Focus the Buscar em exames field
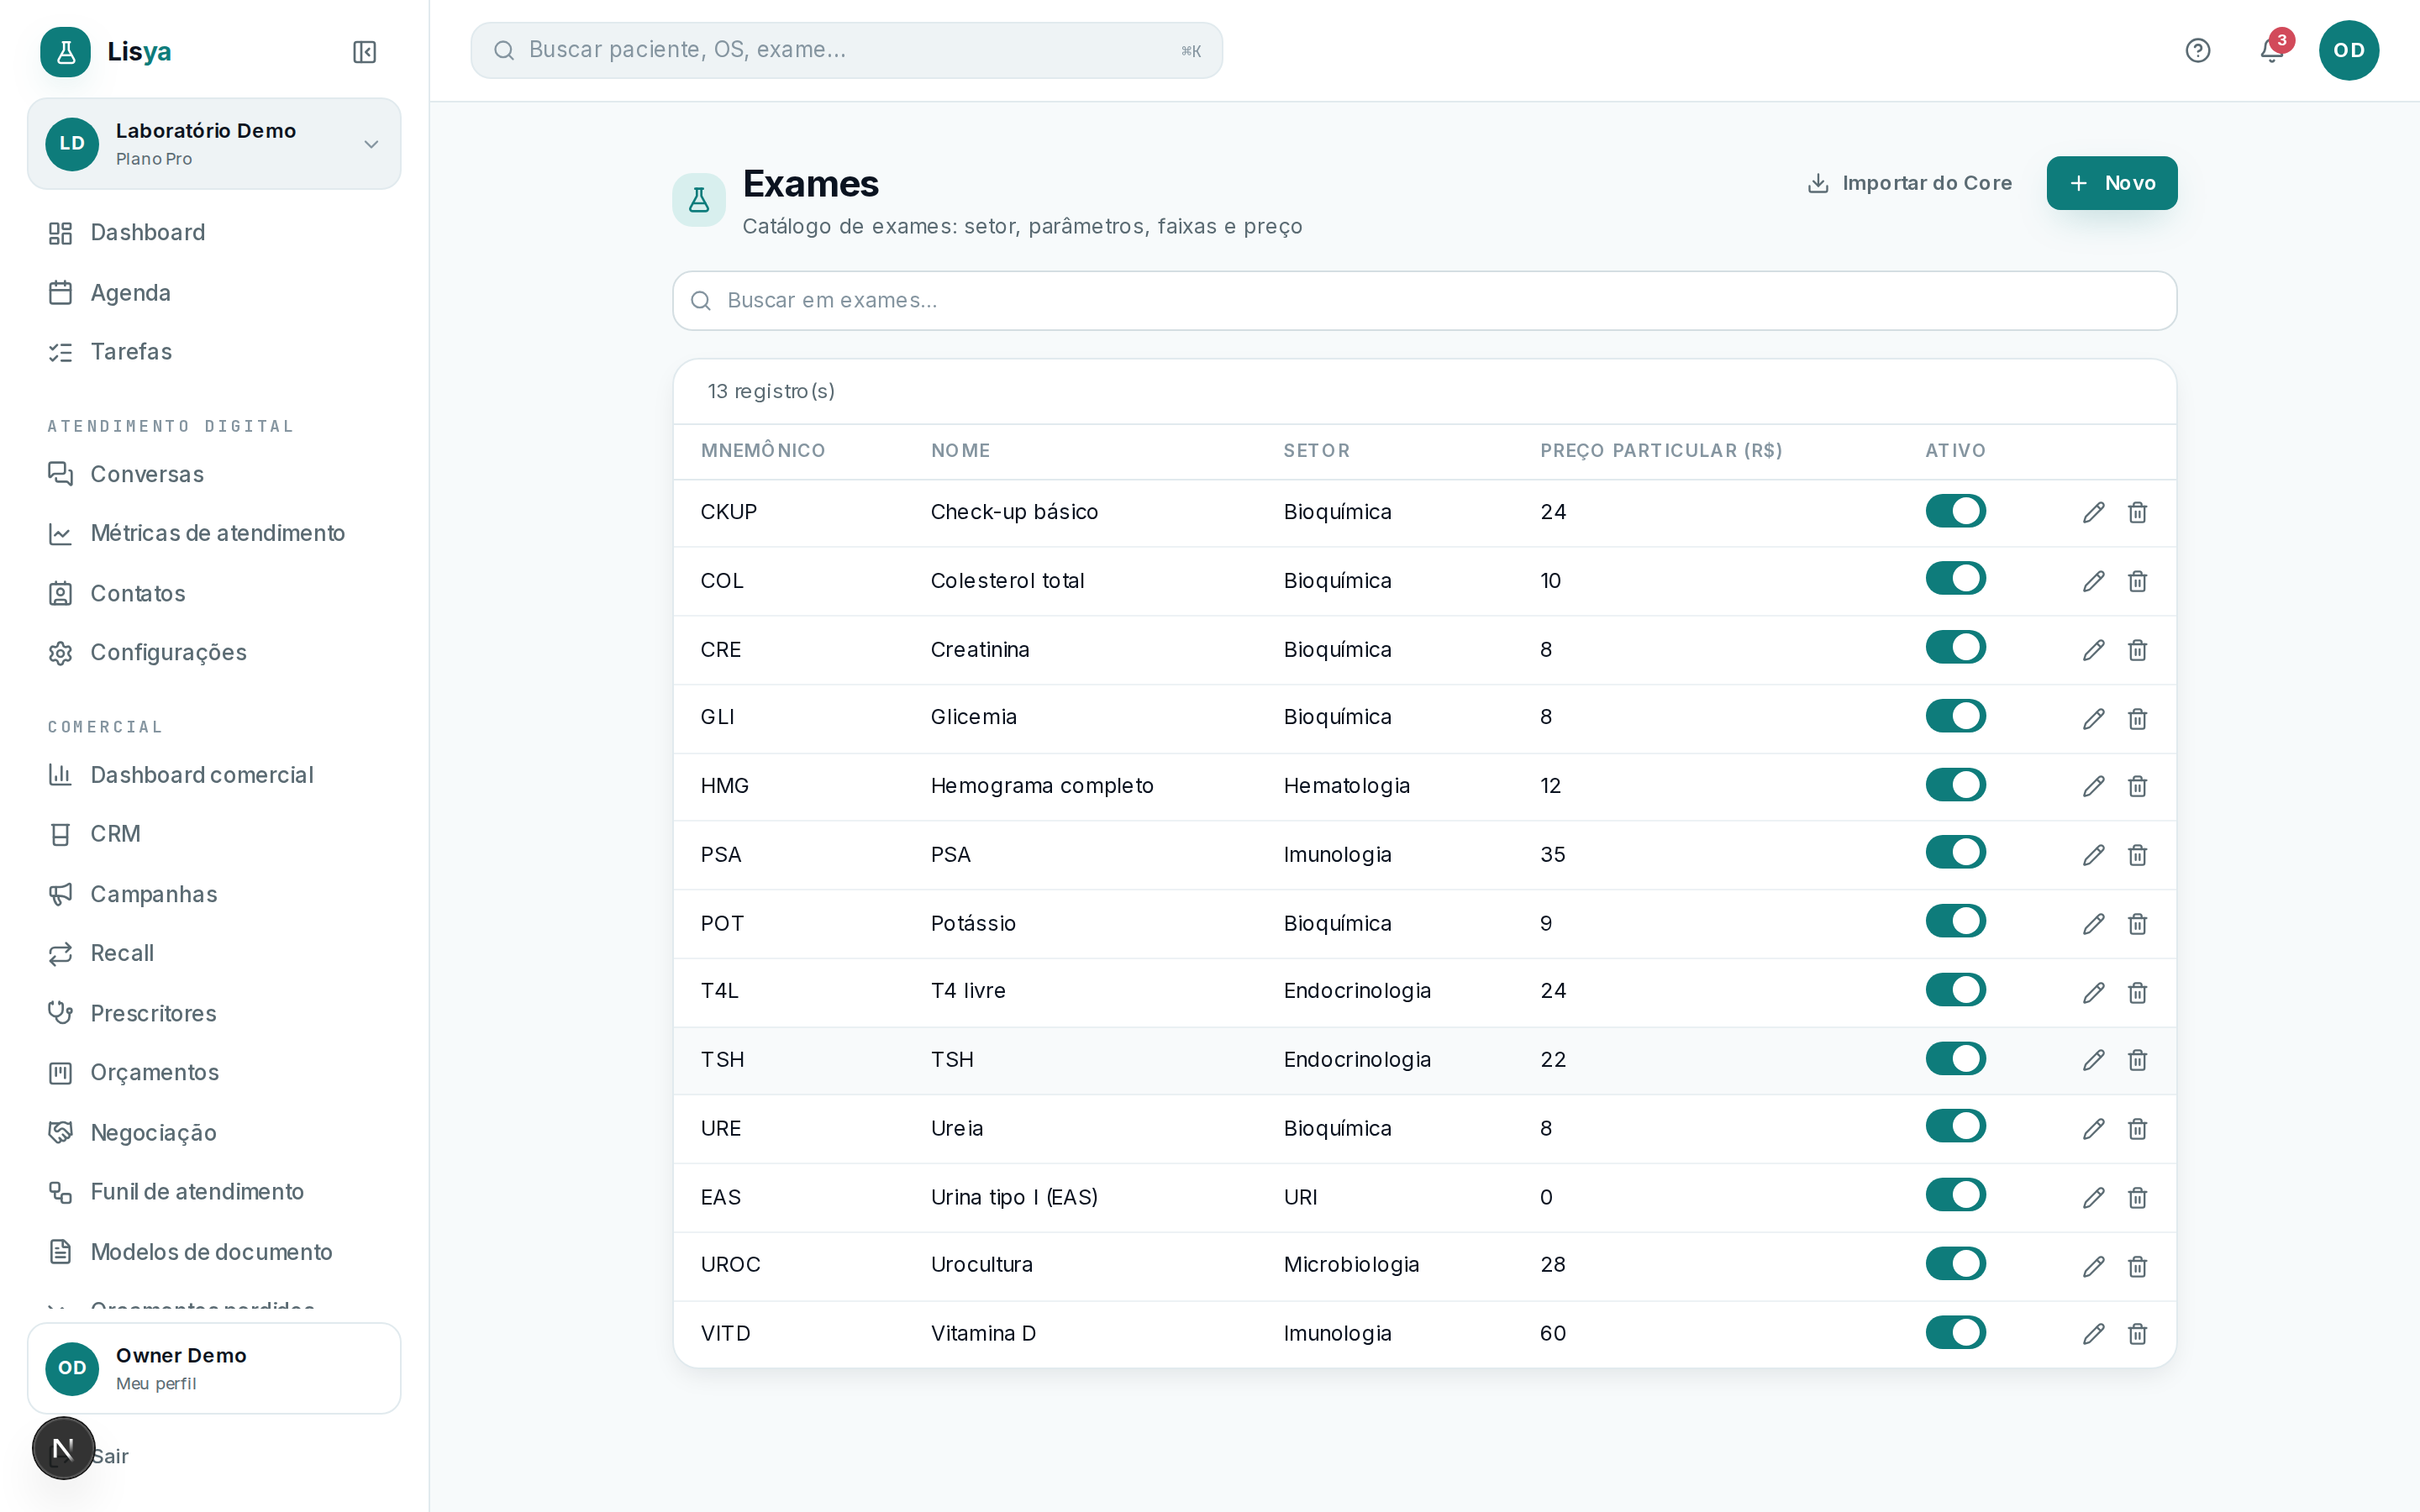Image resolution: width=2420 pixels, height=1512 pixels. (x=1424, y=301)
